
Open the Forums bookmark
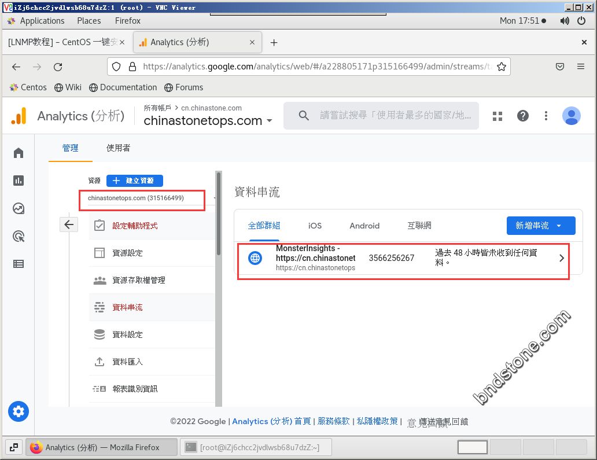click(x=183, y=87)
